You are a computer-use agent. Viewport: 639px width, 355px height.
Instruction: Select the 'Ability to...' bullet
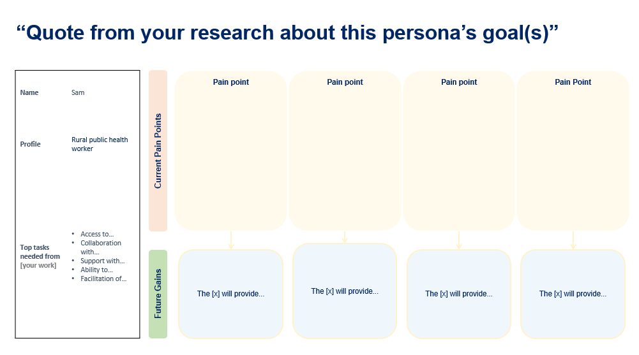tap(96, 270)
